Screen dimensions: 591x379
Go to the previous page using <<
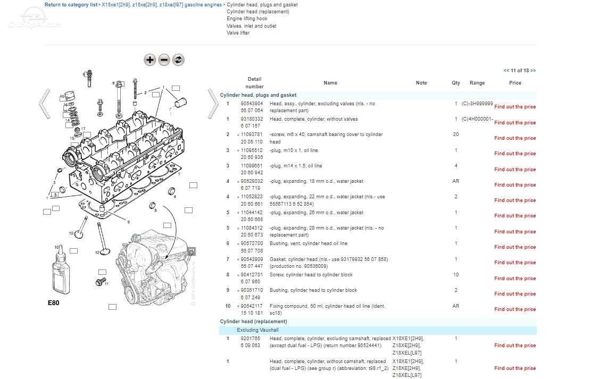tap(506, 71)
